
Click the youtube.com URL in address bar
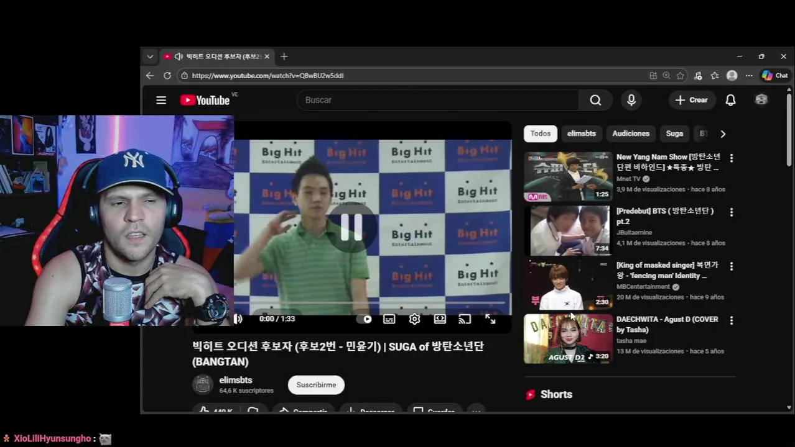(x=267, y=76)
